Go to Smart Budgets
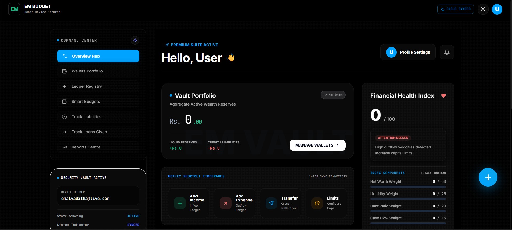 pyautogui.click(x=98, y=102)
